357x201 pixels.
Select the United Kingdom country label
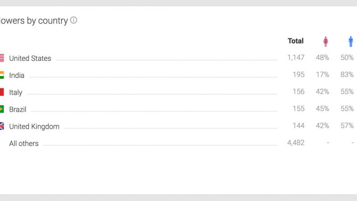(x=34, y=126)
